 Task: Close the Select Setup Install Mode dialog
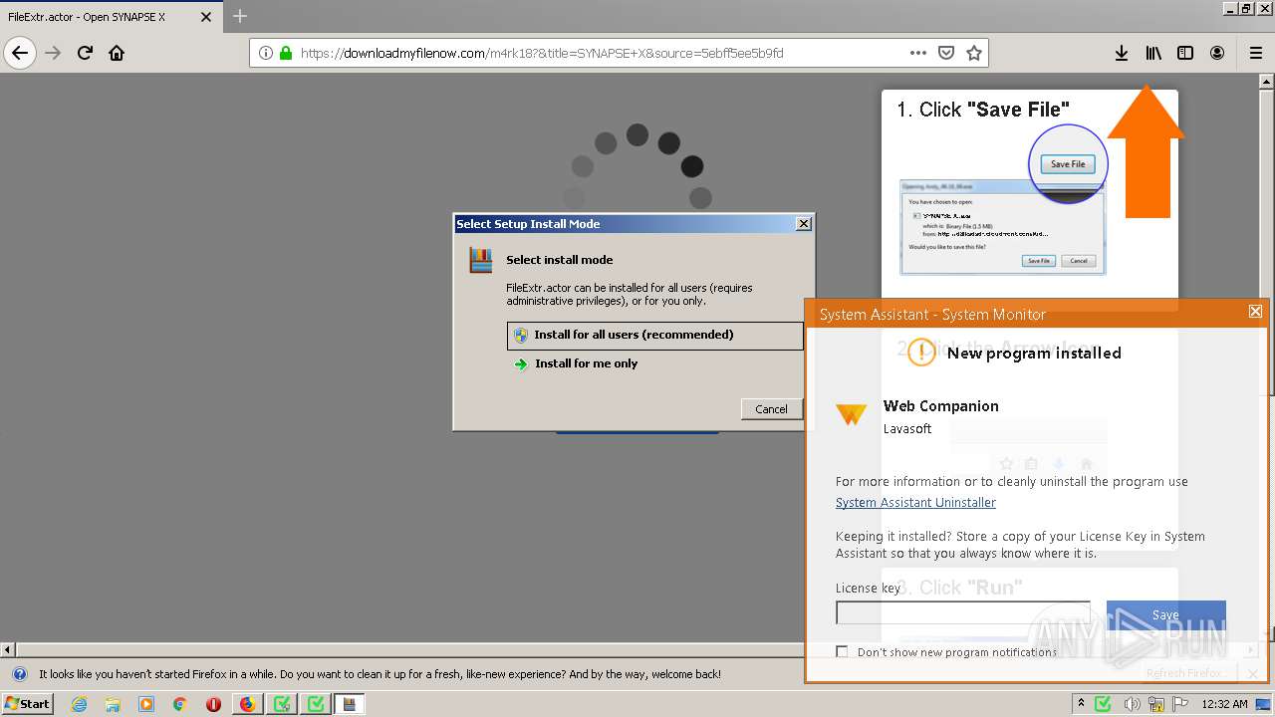(x=804, y=224)
